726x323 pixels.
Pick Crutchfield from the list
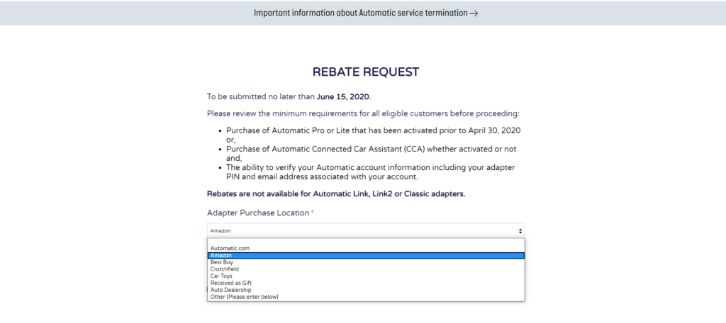coord(366,269)
